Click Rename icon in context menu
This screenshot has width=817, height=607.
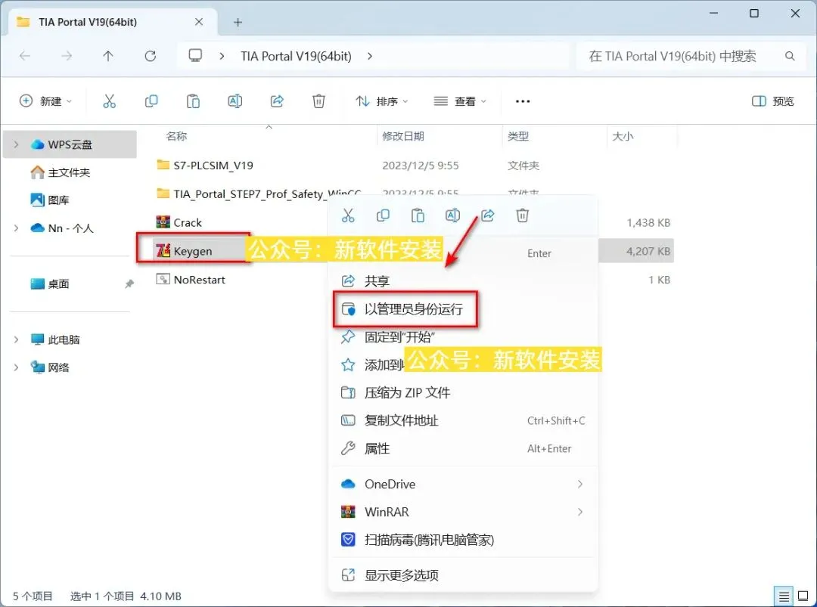(453, 215)
